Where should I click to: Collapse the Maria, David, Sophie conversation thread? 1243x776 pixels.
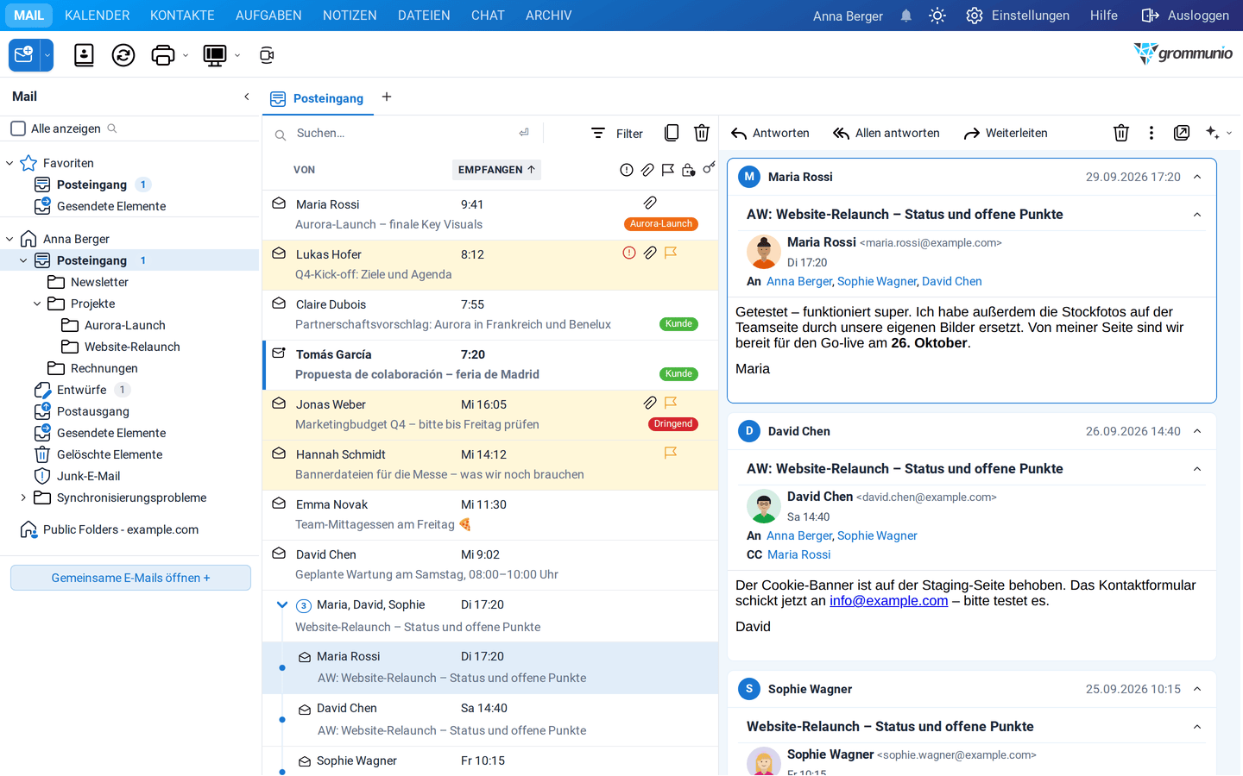point(282,604)
